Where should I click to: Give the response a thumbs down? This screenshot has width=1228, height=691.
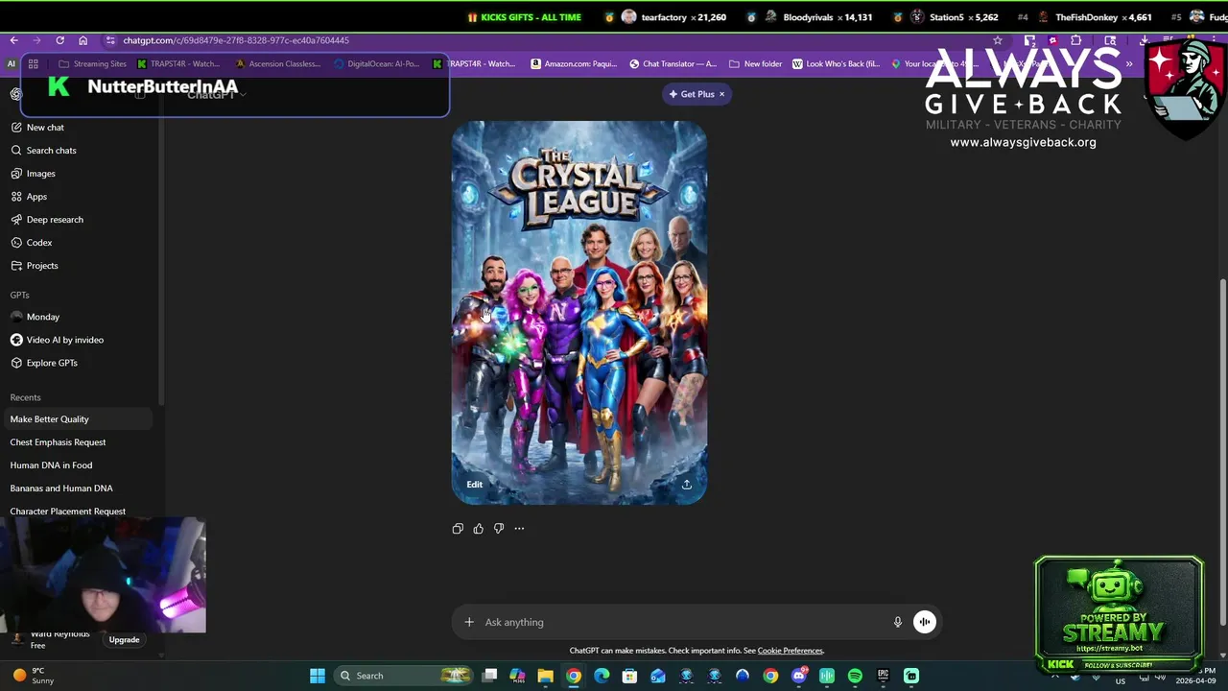[x=499, y=529]
